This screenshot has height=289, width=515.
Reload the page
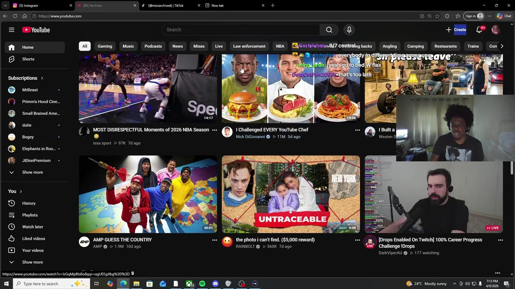coord(15,16)
